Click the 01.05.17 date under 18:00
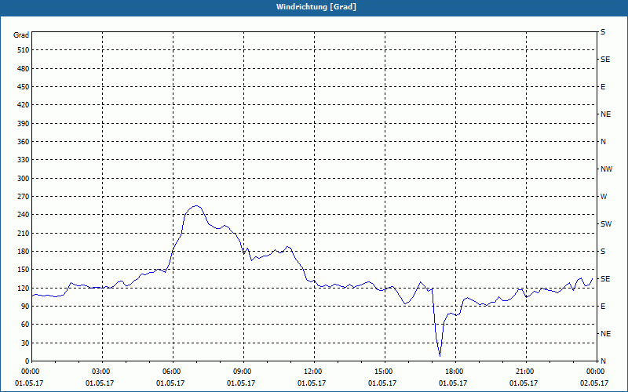628x392 pixels. click(453, 383)
